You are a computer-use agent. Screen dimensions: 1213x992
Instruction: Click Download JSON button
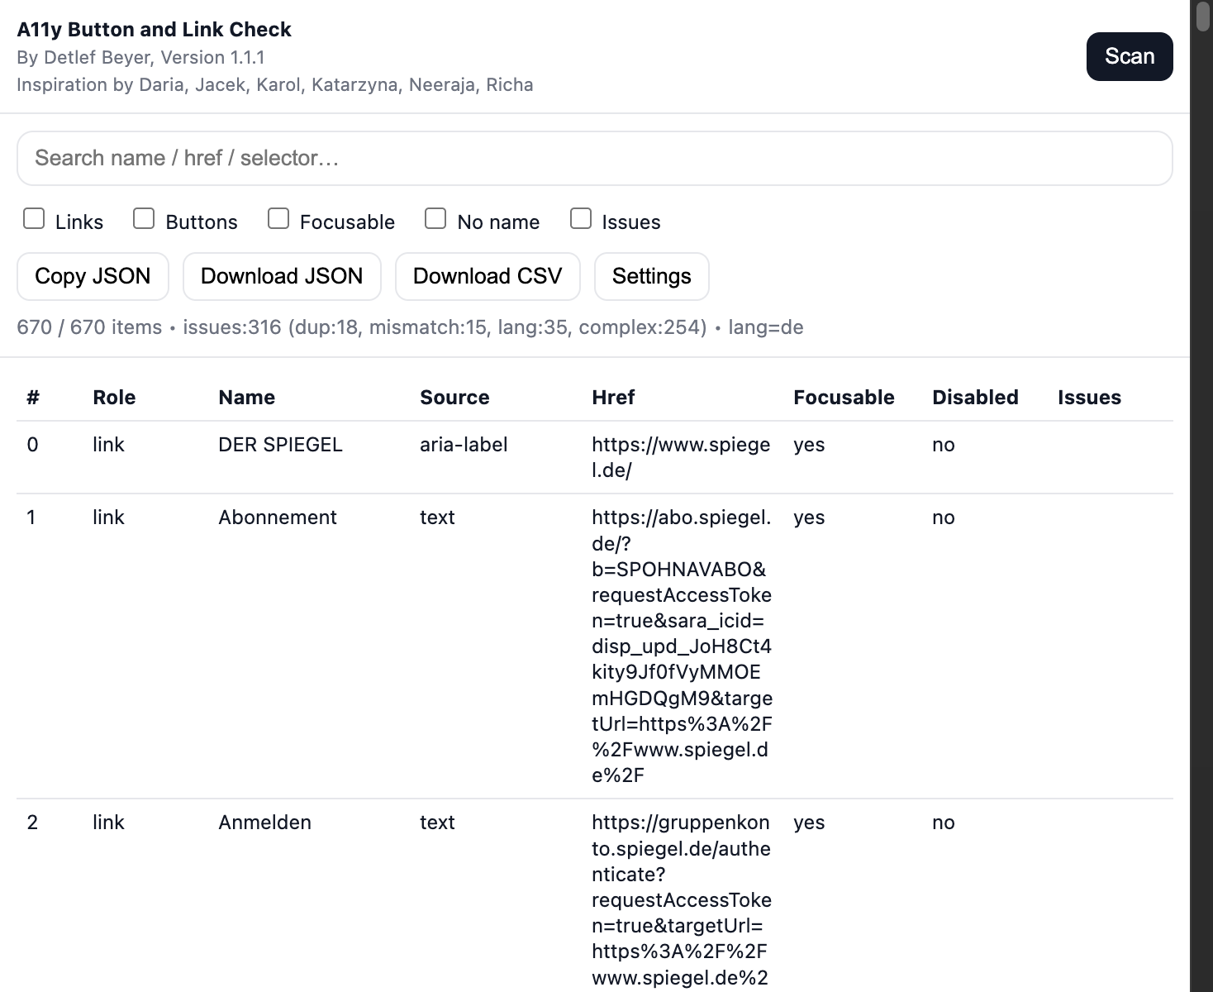click(x=282, y=276)
